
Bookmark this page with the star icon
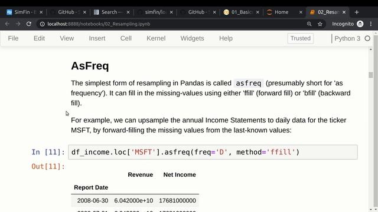(x=320, y=24)
